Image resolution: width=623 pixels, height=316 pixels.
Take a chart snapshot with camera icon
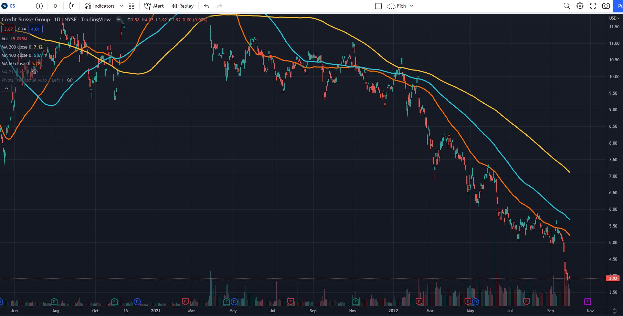pyautogui.click(x=606, y=6)
